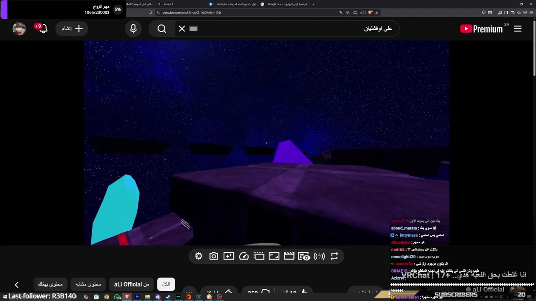Toggle cinema mode filmstrip icon
This screenshot has height=301, width=536.
tap(259, 256)
